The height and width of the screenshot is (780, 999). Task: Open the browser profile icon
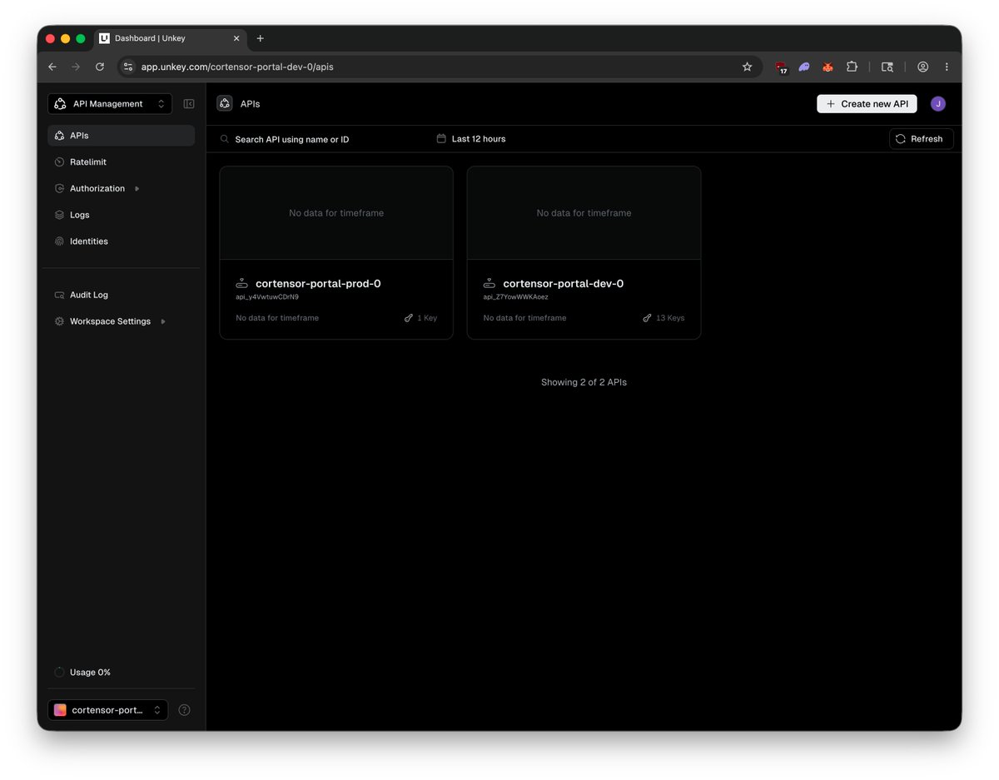click(922, 67)
